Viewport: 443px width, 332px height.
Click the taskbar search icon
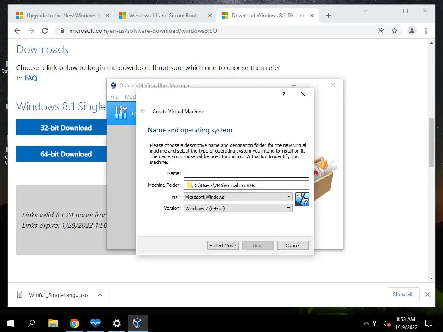tap(31, 323)
